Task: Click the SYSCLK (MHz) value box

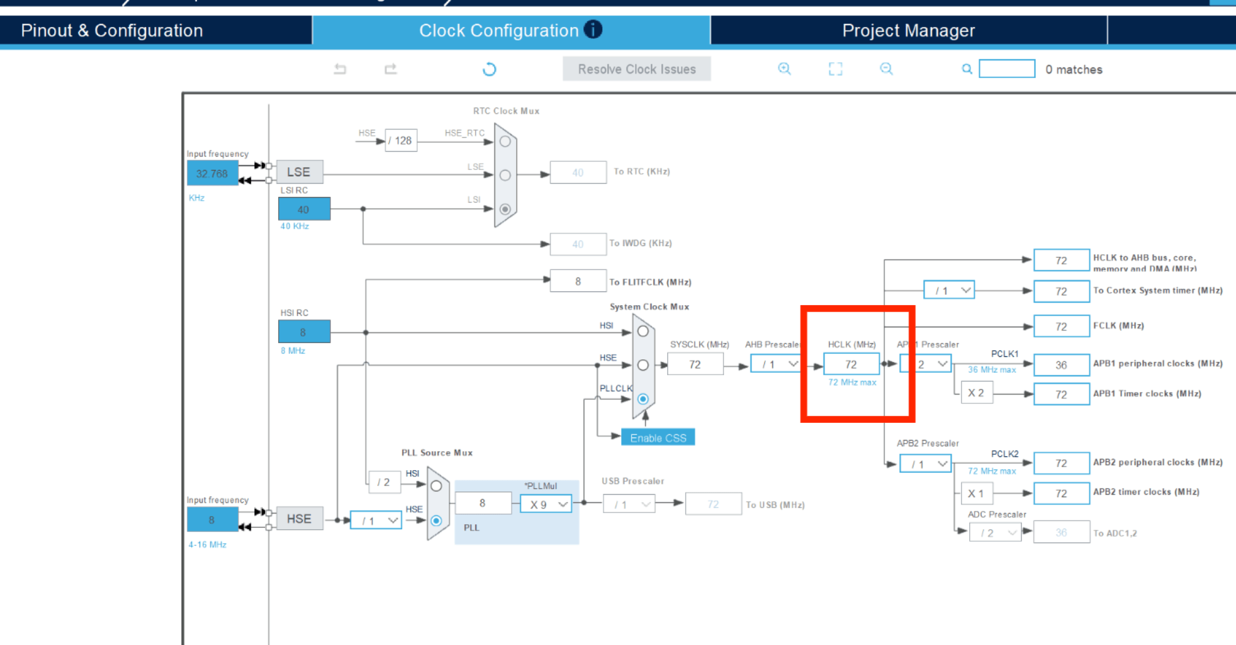Action: click(x=695, y=364)
